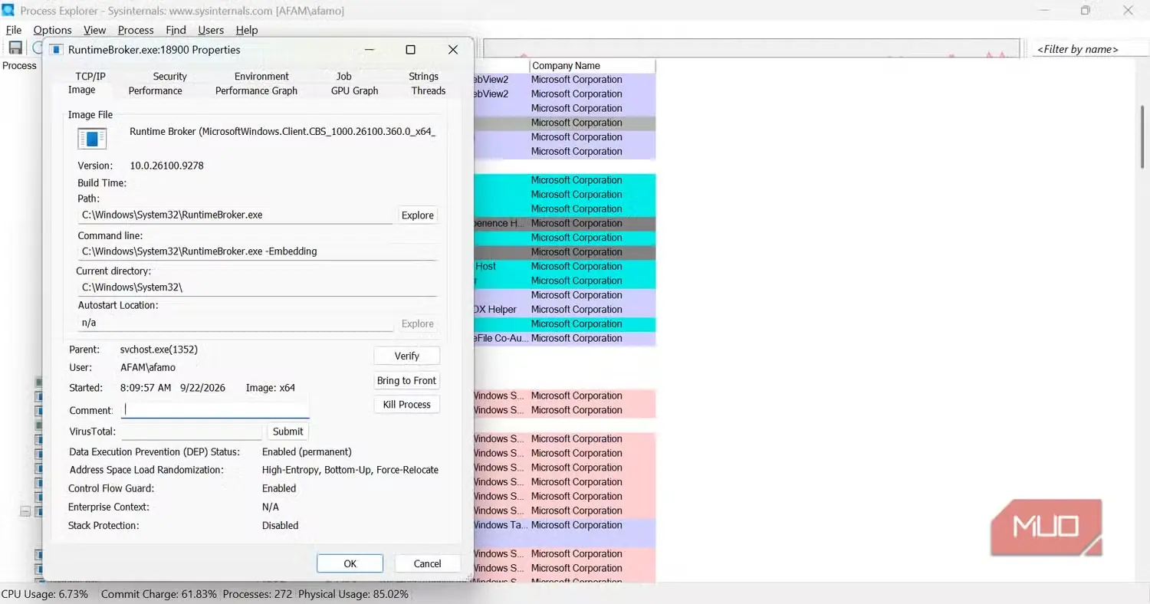Click into the Comment input field
Image resolution: width=1150 pixels, height=604 pixels.
[215, 410]
